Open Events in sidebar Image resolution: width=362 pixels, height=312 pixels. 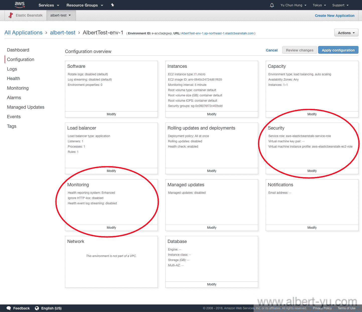click(x=14, y=117)
